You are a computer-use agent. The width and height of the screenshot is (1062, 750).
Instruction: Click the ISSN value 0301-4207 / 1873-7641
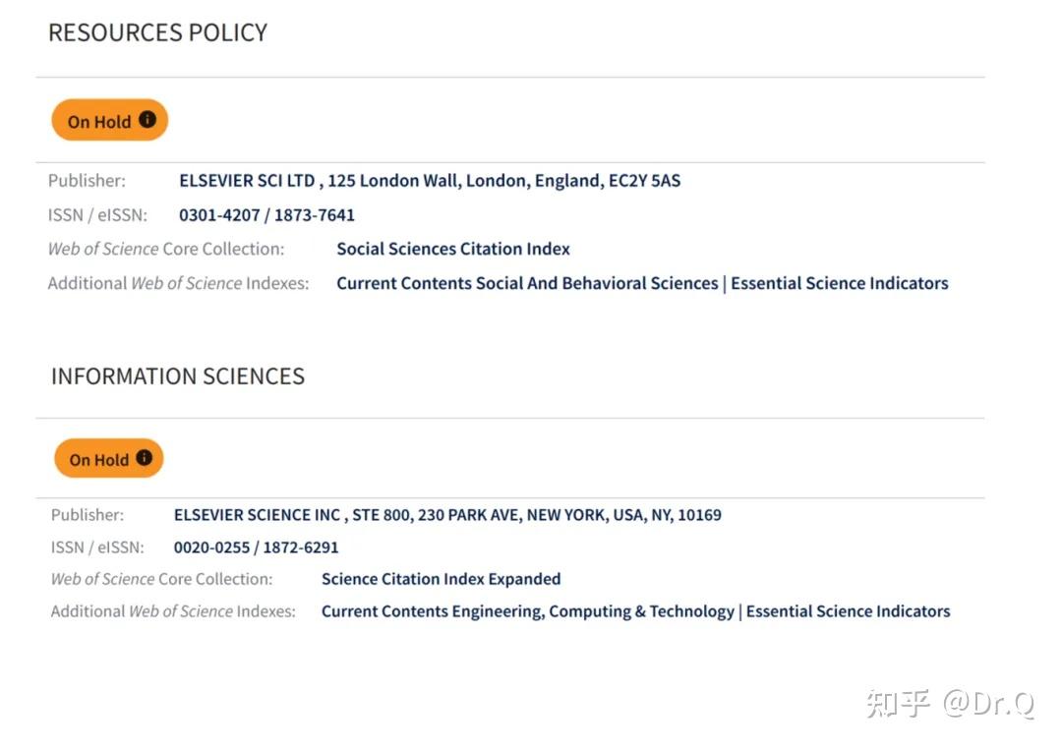[x=266, y=215]
